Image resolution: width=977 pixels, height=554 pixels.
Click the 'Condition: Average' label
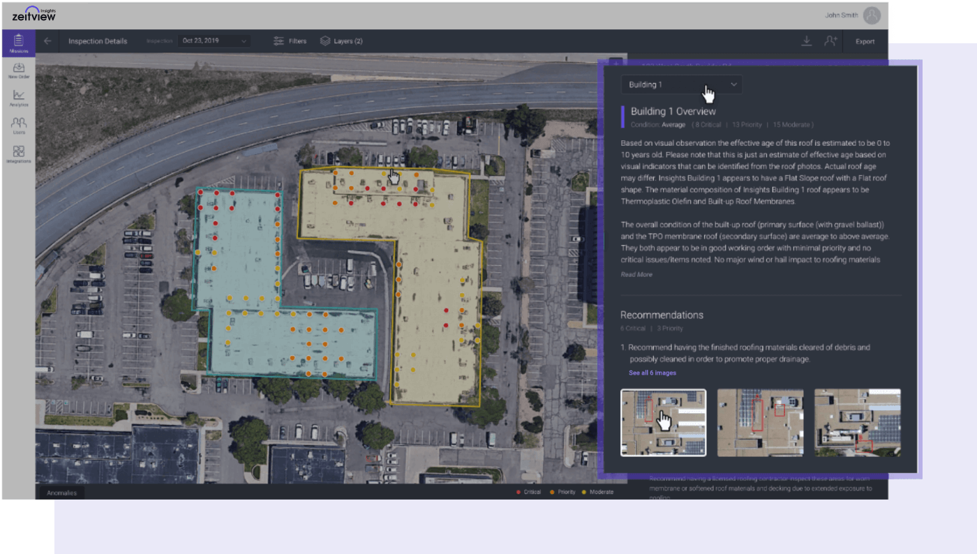658,125
